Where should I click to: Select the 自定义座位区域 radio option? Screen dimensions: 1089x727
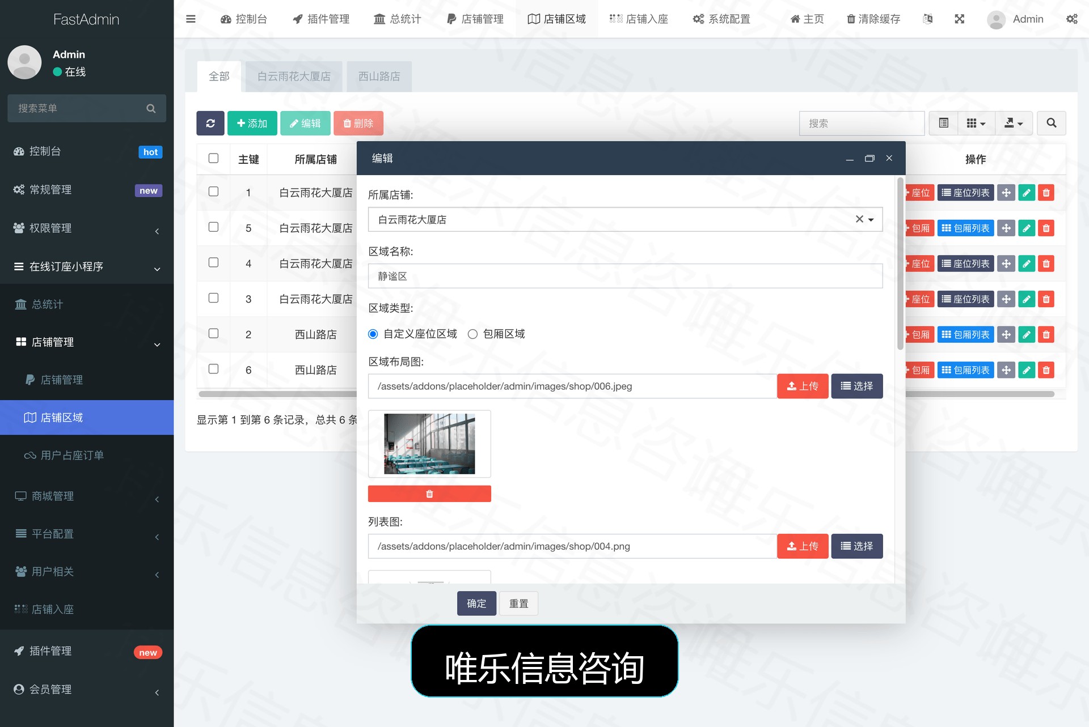(373, 334)
